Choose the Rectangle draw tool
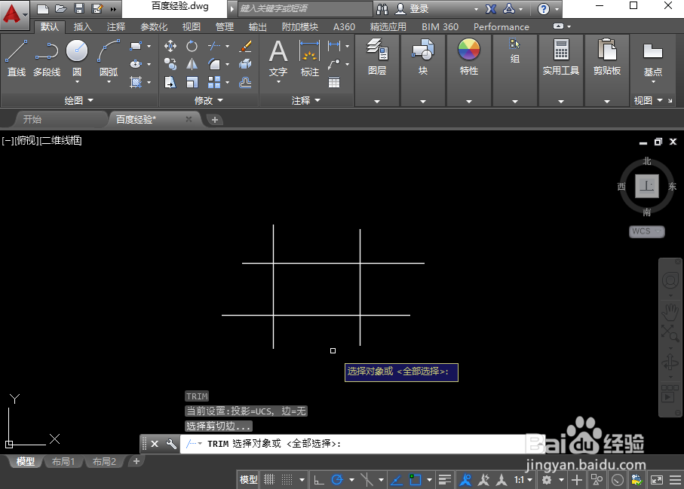The height and width of the screenshot is (489, 684). point(136,46)
